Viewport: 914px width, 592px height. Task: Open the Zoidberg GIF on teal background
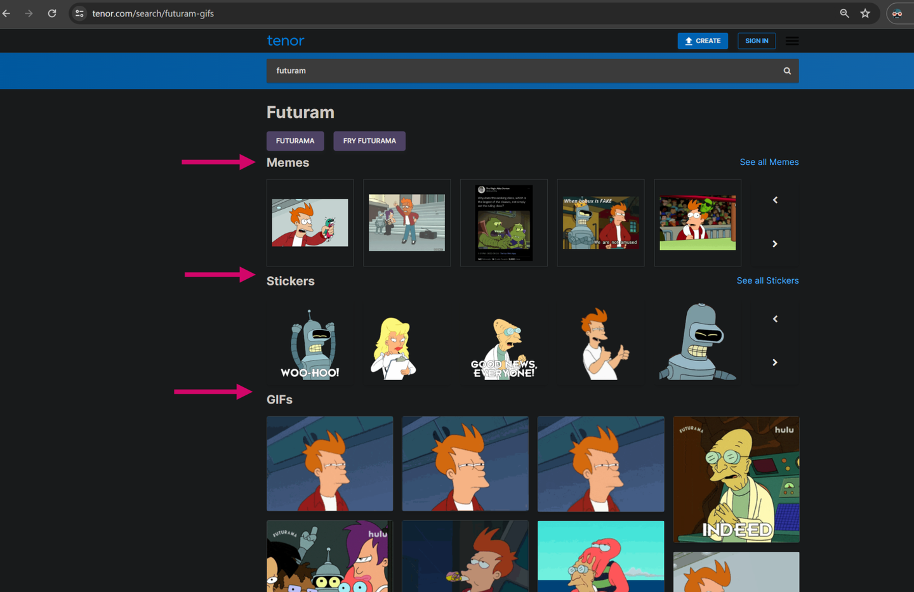pos(601,556)
